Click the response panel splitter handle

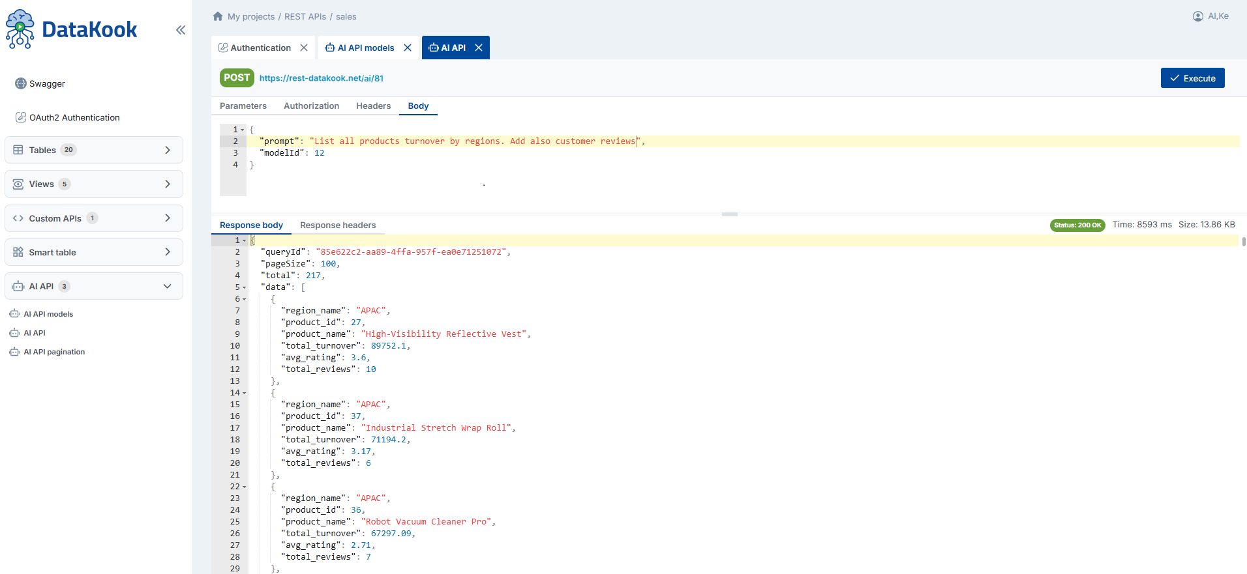pos(730,214)
